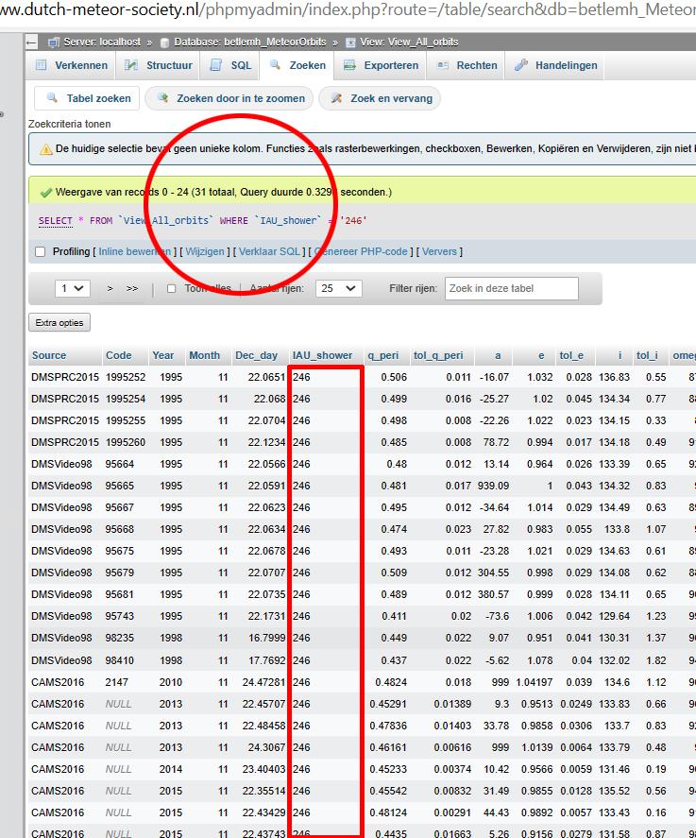Click the Zoek in deze tabel filter field
The image size is (696, 838).
511,288
